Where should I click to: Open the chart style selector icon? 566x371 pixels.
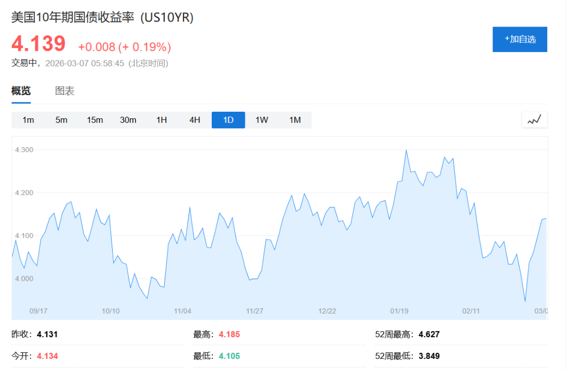tap(534, 119)
